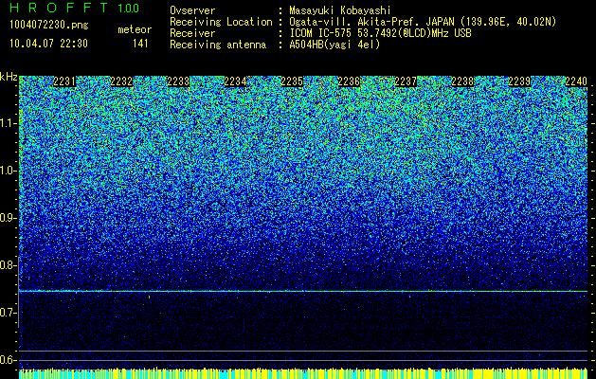Select the filename 1004072230.png
This screenshot has height=379, width=596.
pyautogui.click(x=49, y=26)
